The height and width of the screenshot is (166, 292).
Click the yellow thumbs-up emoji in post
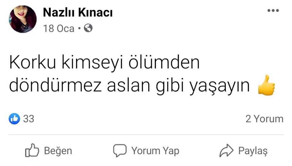pos(266,85)
